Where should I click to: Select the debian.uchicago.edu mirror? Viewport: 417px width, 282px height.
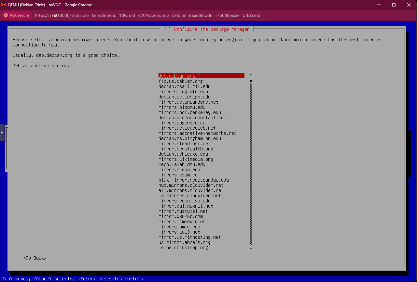click(x=183, y=154)
